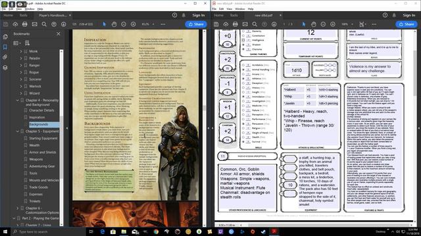The height and width of the screenshot is (236, 421).
Task: Show more tools ellipsis in the left window
Action: (x=162, y=24)
